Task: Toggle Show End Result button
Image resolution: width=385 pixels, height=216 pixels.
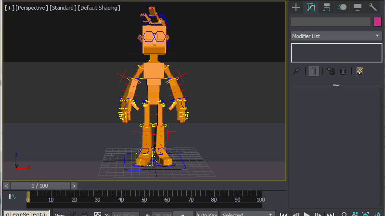Action: [x=313, y=71]
